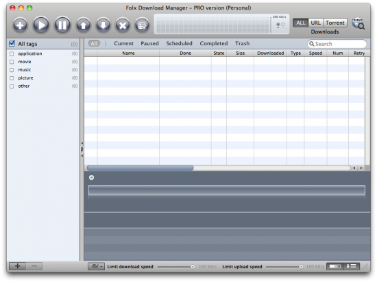Click the magnifier icon in Search field
This screenshot has width=377, height=282.
point(312,44)
